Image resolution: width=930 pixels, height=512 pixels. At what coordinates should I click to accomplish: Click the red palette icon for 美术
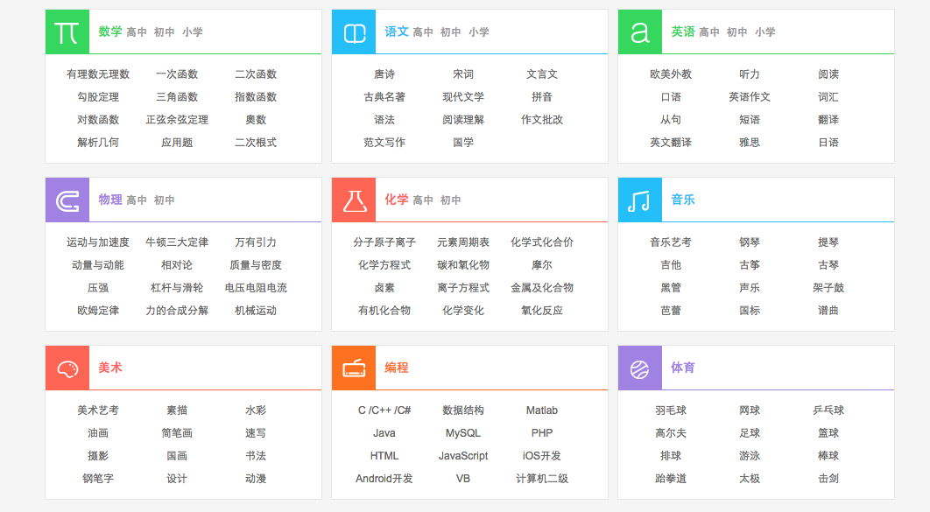point(67,368)
